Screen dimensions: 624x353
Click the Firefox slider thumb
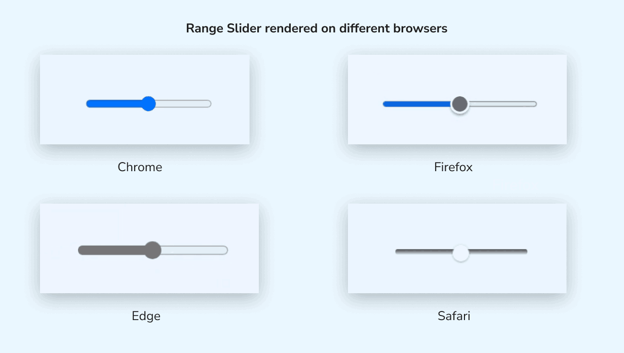pos(459,104)
